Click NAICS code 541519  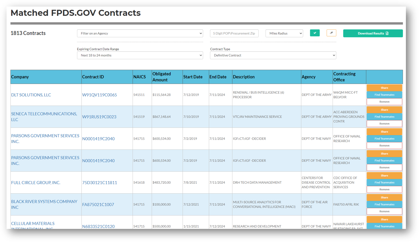[x=139, y=116]
